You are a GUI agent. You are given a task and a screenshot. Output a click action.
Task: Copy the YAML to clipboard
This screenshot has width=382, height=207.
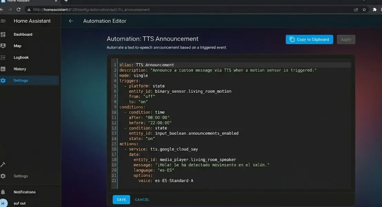tap(309, 39)
